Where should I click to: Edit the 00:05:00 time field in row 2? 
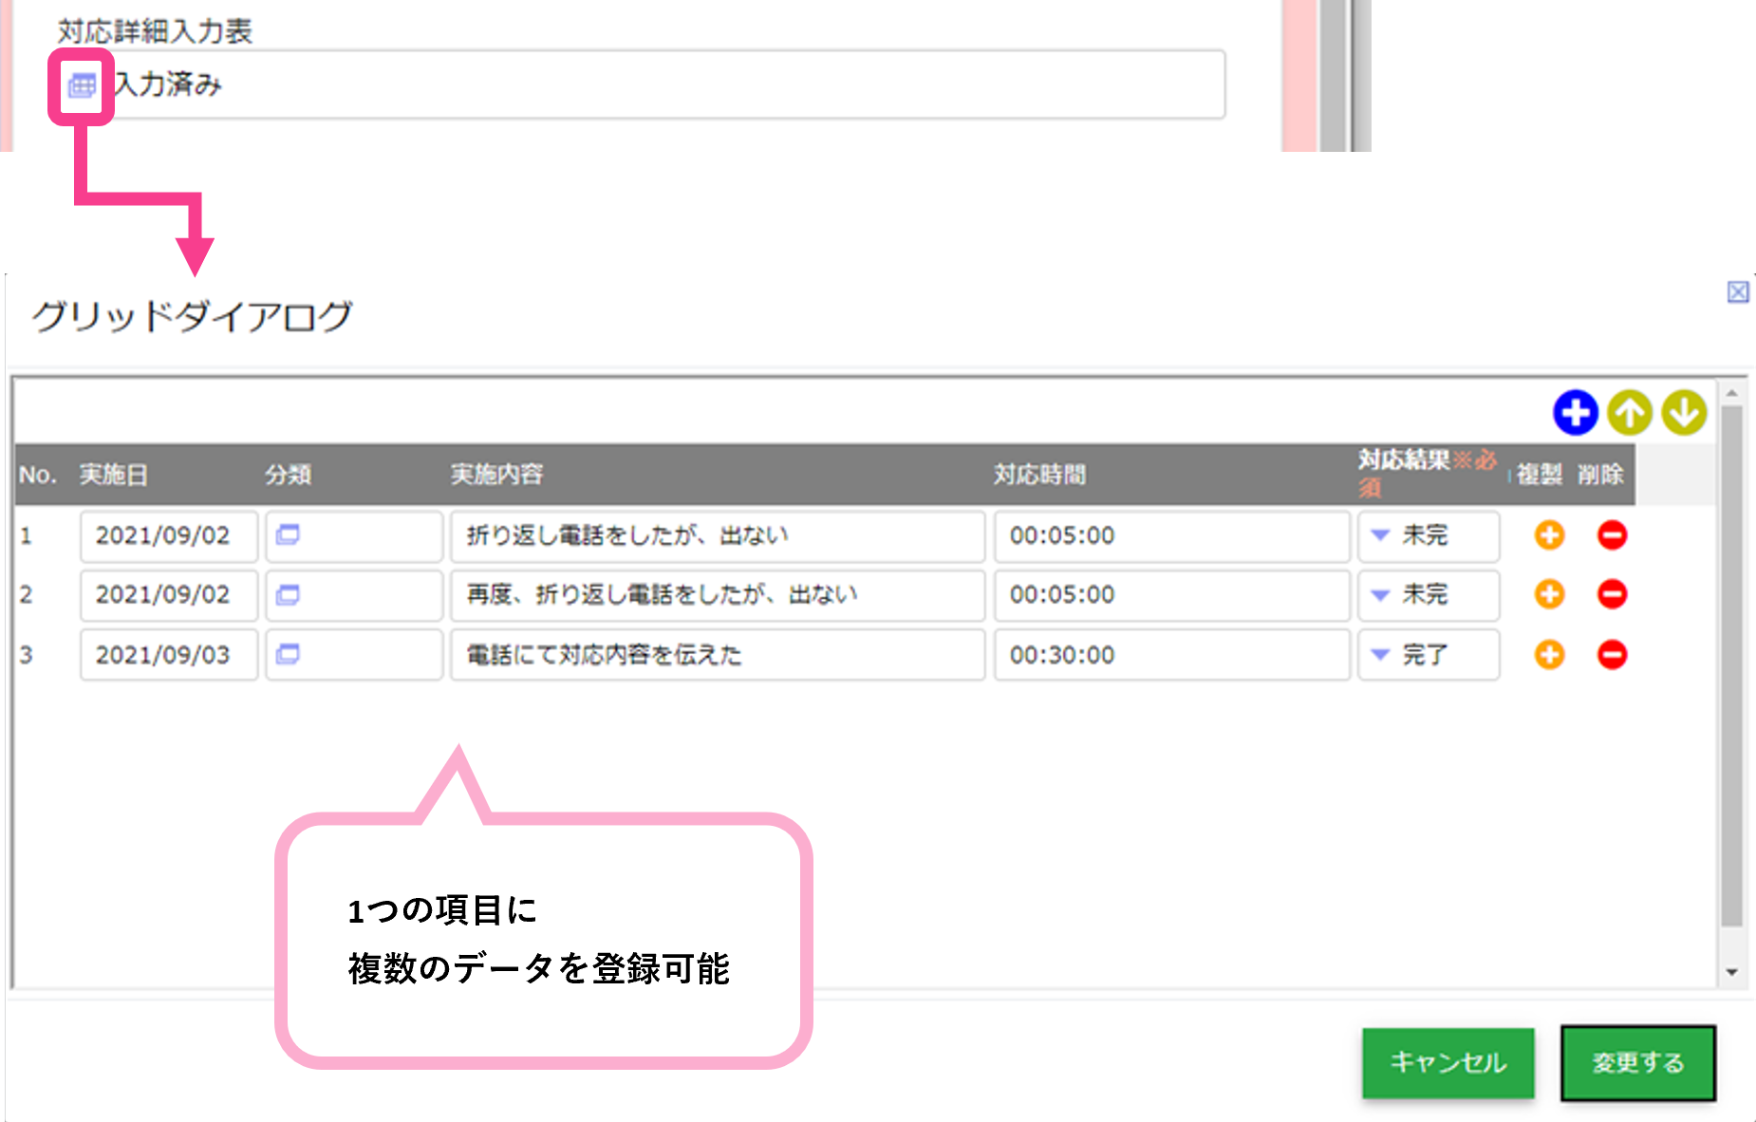tap(1172, 595)
